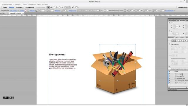Viewport: 188px width, 106px height.
Task: Select second scroll effect icon button
Action: 177,41
